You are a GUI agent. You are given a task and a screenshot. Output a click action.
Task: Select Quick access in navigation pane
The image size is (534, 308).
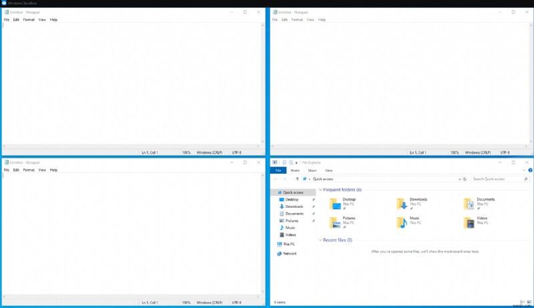click(293, 192)
